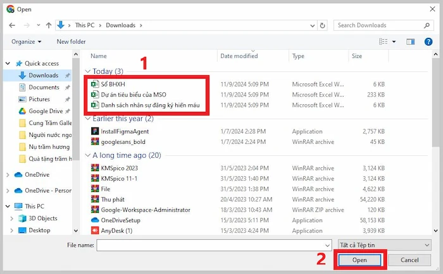The height and width of the screenshot is (274, 443).
Task: Open Nụ trầm hương folder in sidebar
Action: coord(49,147)
